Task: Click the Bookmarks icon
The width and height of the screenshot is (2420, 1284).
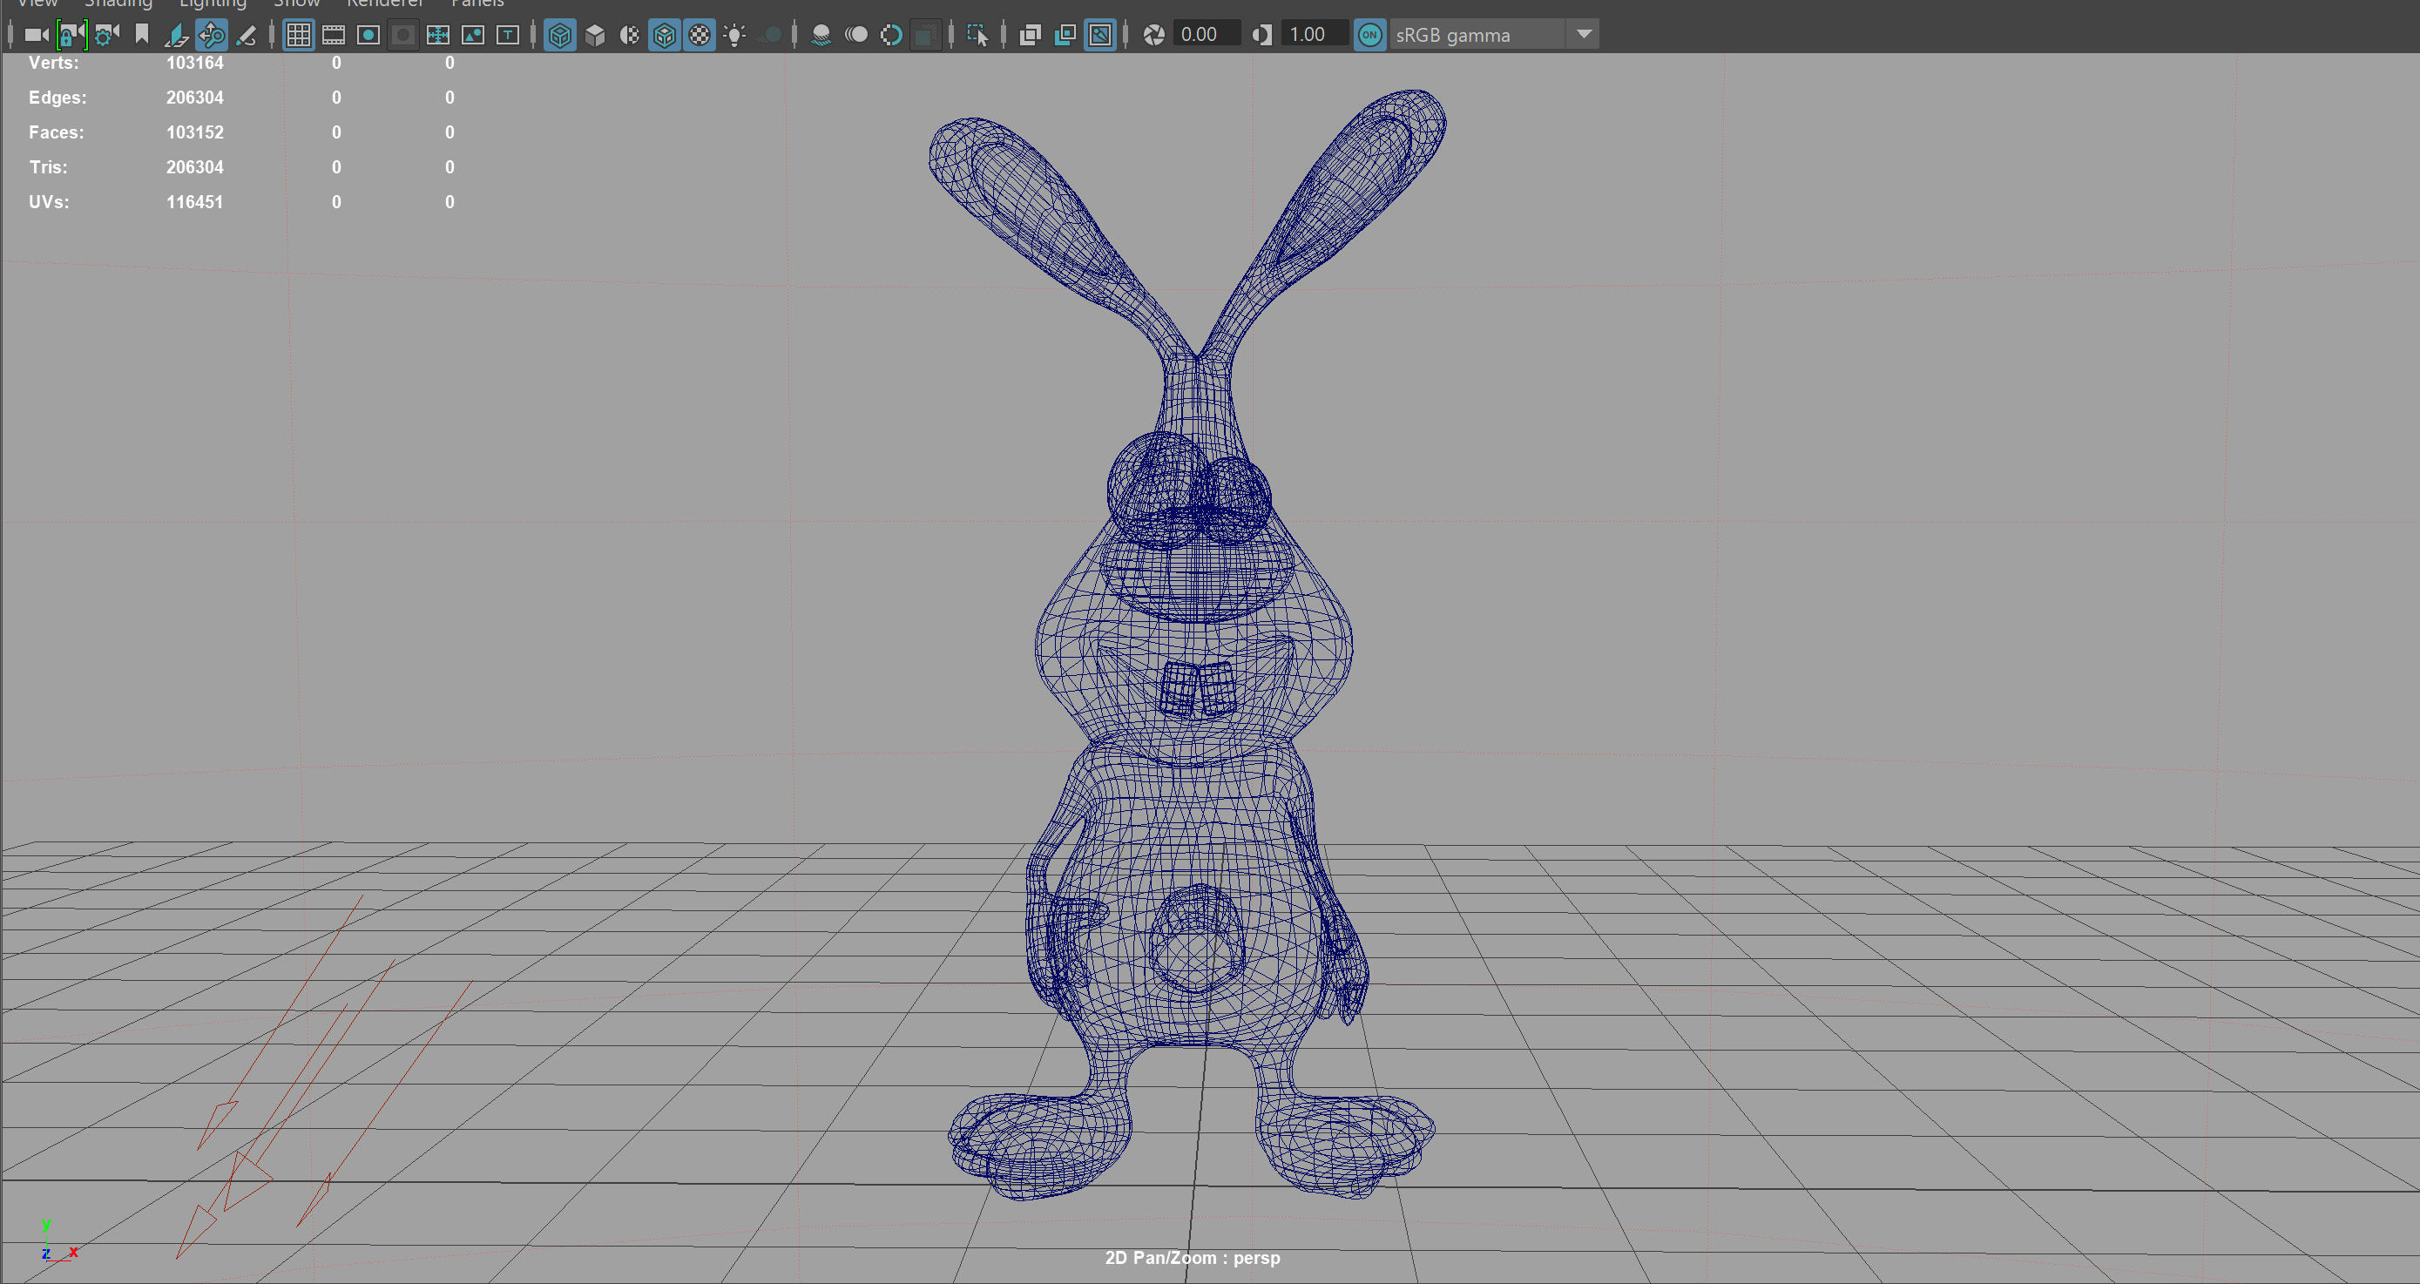Action: [x=142, y=35]
